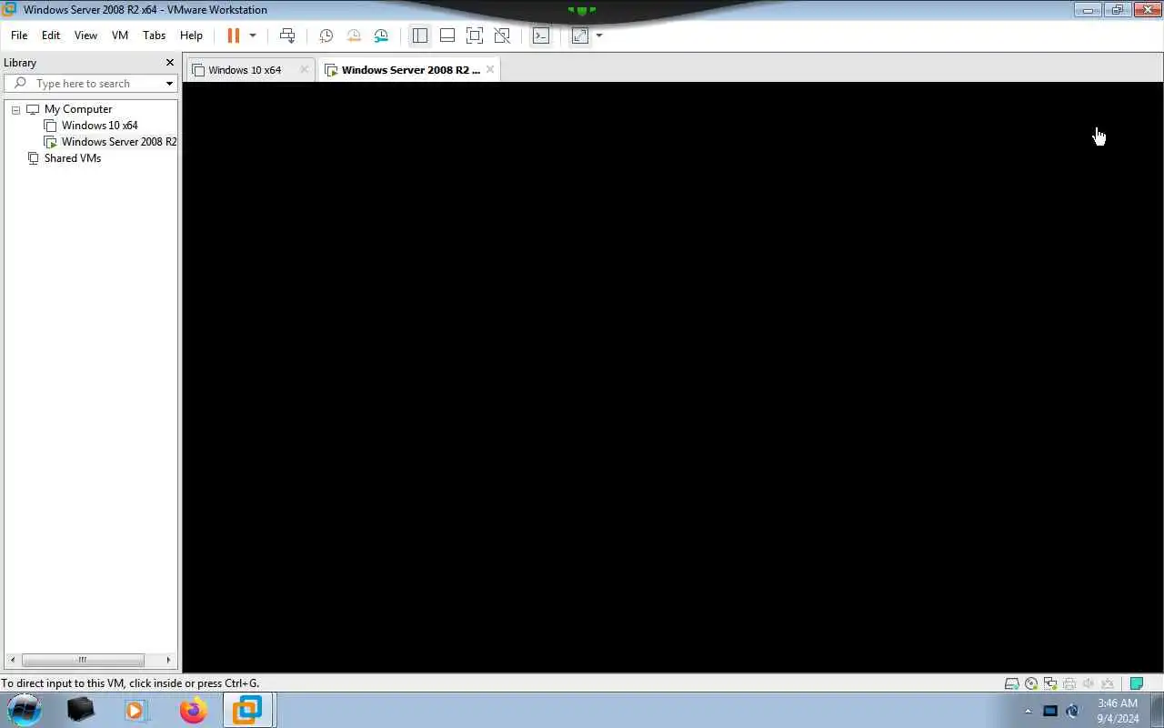Screen dimensions: 1164x728
Task: Open the stretch display dropdown arrow
Action: click(x=599, y=35)
